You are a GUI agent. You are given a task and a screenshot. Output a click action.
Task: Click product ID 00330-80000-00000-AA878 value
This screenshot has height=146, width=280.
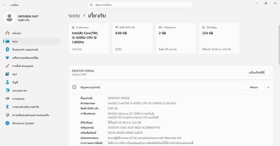[x=125, y=133]
